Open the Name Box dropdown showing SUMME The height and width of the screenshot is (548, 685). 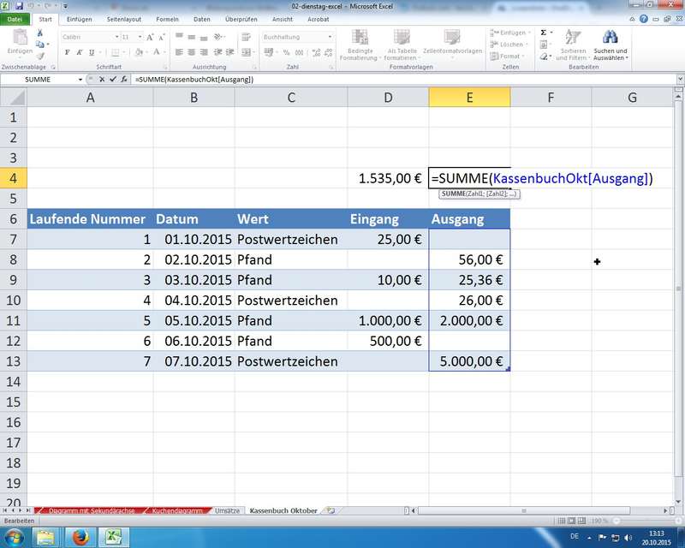[x=80, y=80]
